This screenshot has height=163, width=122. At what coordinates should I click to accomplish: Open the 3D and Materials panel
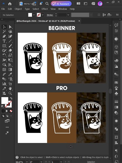(x=116, y=47)
